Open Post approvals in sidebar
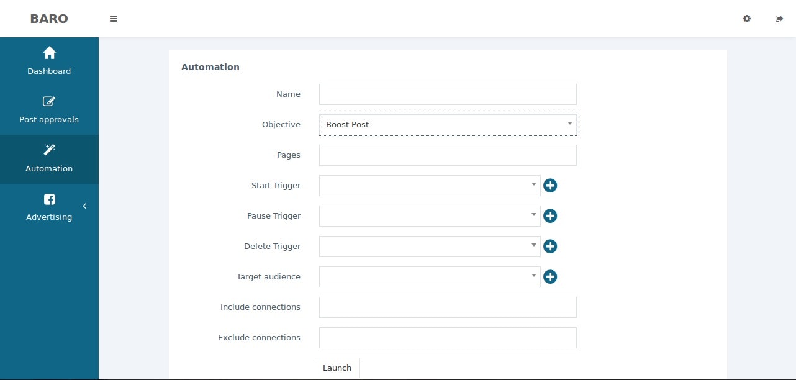The image size is (796, 380). coord(49,110)
